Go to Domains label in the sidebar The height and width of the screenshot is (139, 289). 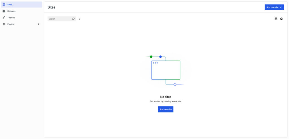pos(11,11)
